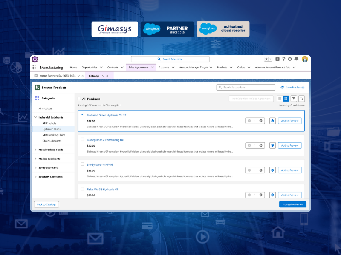This screenshot has height=255, width=341.
Task: Focus the Search Salesforce field
Action: [170, 59]
